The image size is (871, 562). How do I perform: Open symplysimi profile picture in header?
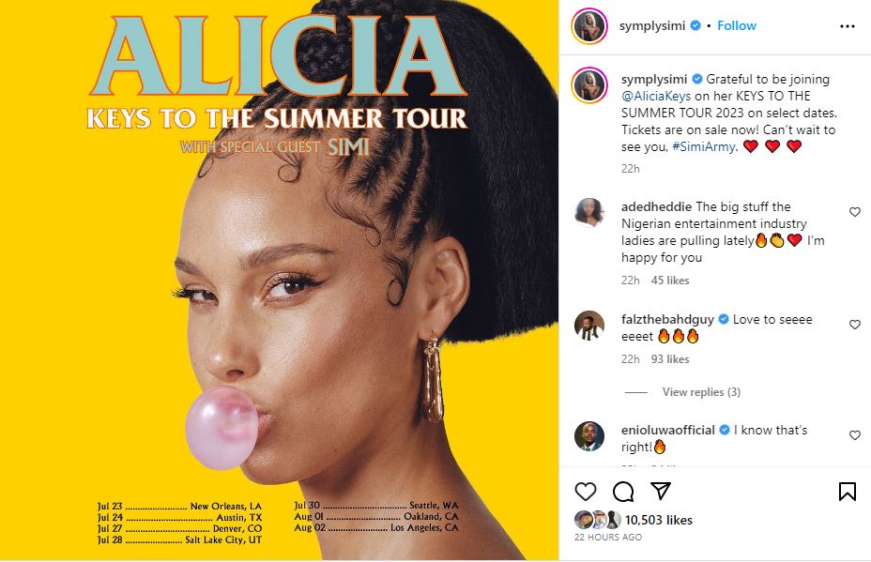589,26
